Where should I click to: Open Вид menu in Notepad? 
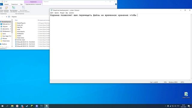tap(67, 13)
